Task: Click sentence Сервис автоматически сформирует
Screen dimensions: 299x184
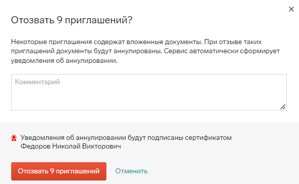Action: click(x=221, y=51)
